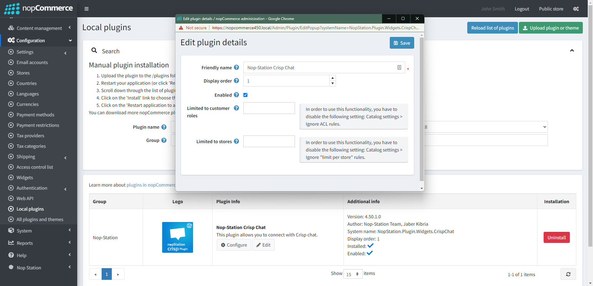Open Stores menu item
Image resolution: width=593 pixels, height=286 pixels.
(23, 73)
